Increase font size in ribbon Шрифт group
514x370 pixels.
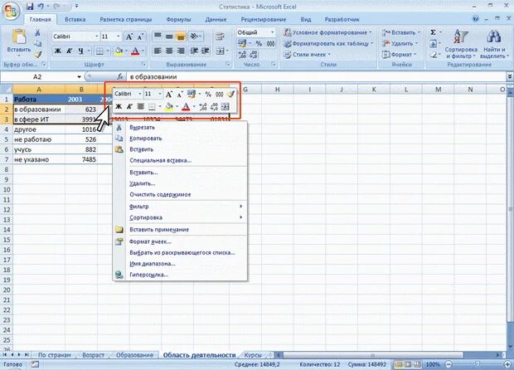pos(129,37)
